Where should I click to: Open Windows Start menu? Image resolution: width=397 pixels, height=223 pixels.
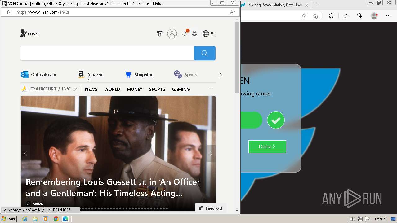tap(9, 219)
